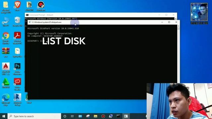The image size is (212, 119).
Task: Click the DISKPART> prompt line
Action: point(36,41)
